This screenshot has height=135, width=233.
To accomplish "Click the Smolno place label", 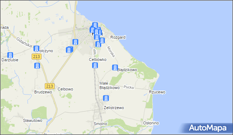I will pyautogui.click(x=100, y=124).
